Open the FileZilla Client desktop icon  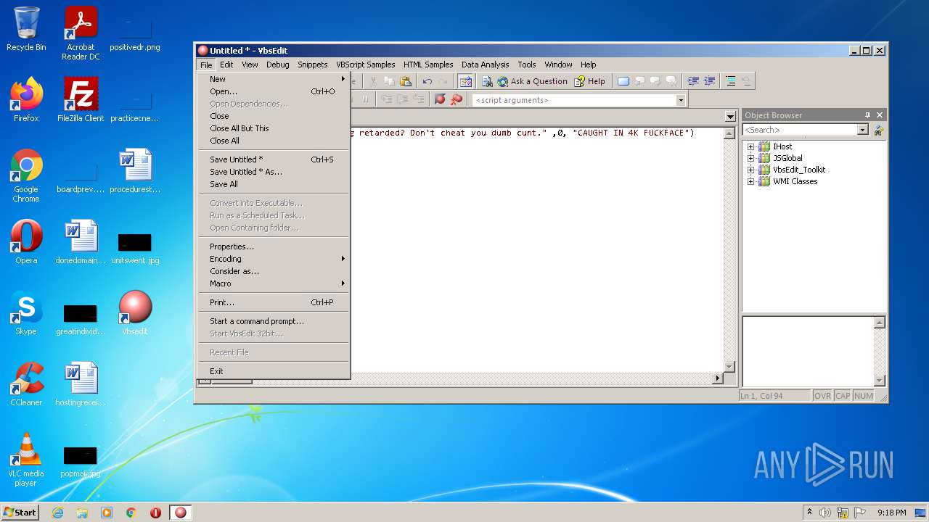(81, 99)
